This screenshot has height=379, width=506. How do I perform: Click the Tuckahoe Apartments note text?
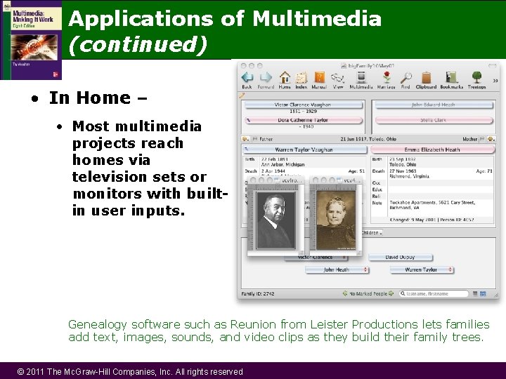(x=432, y=205)
